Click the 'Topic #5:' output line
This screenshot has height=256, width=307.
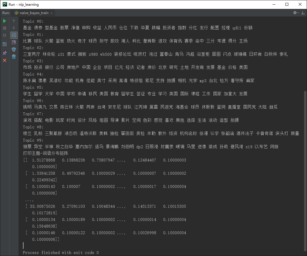click(x=33, y=87)
